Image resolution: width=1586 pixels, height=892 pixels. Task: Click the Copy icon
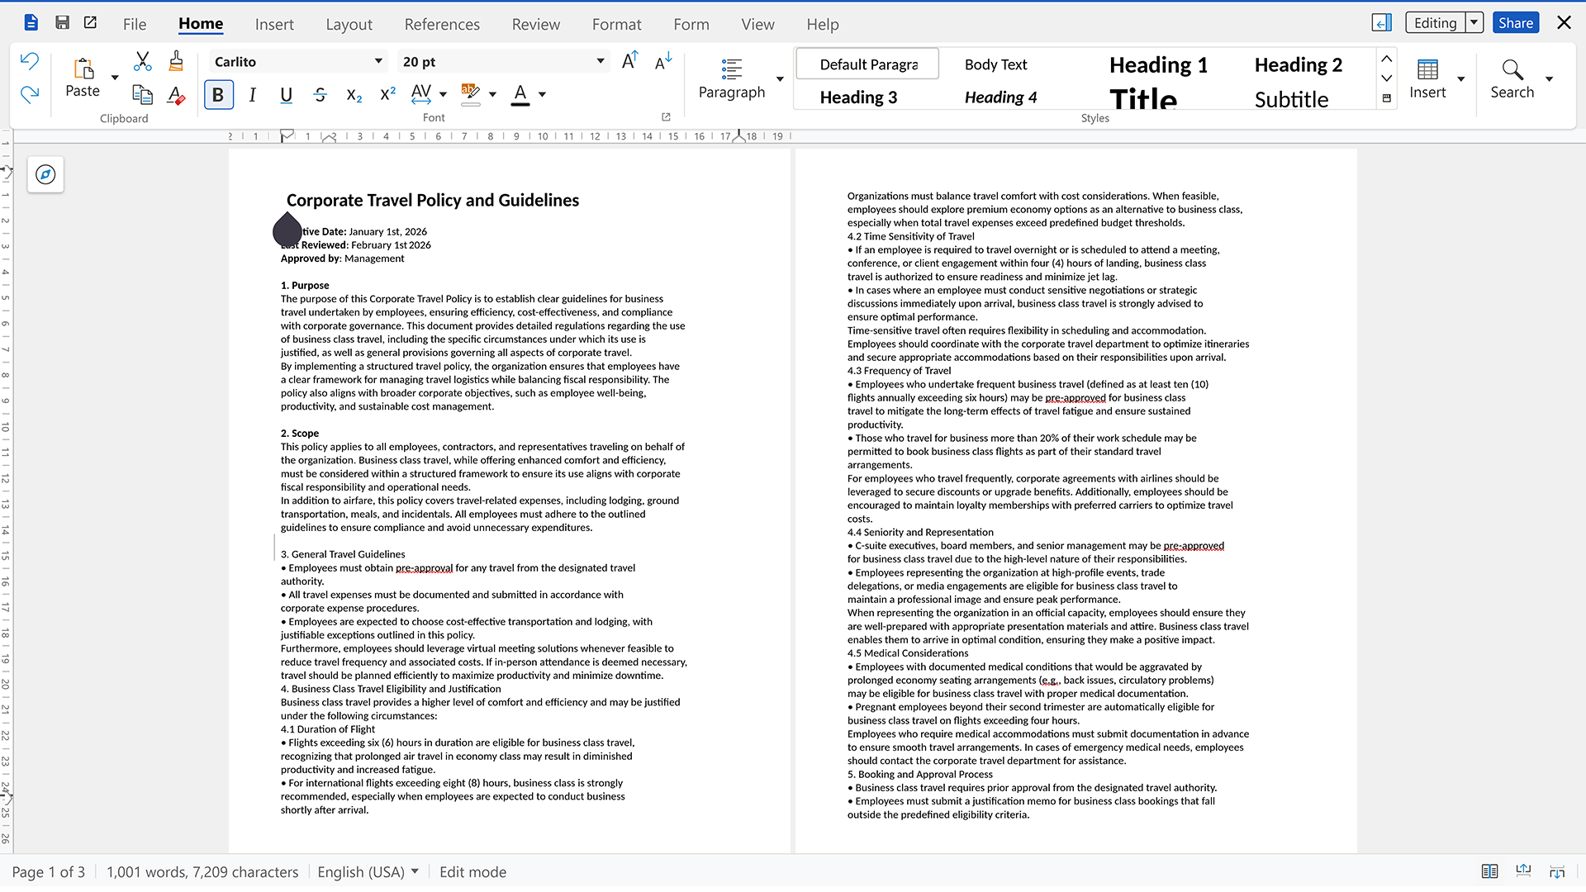coord(143,95)
